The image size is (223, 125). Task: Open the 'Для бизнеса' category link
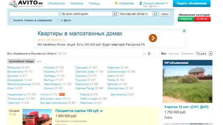click(x=119, y=94)
